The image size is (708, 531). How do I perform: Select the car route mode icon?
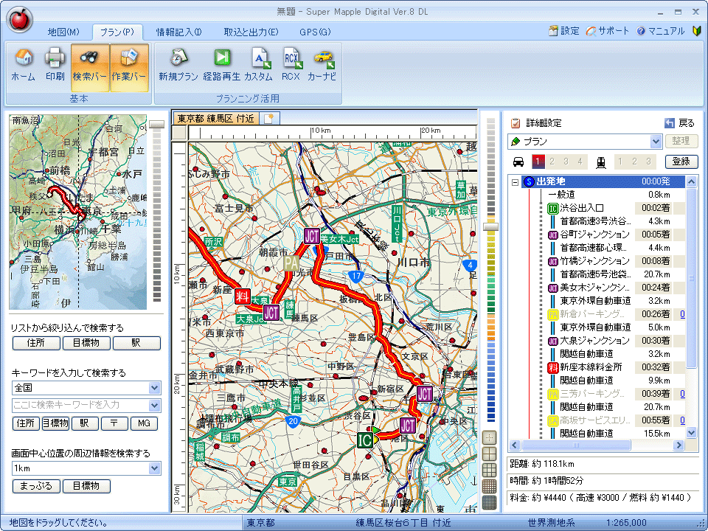(518, 162)
